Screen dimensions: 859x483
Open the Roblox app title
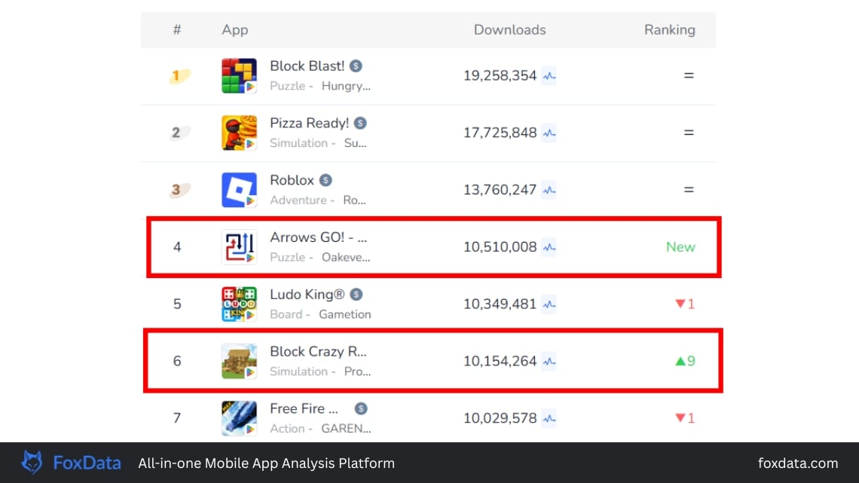tap(292, 180)
